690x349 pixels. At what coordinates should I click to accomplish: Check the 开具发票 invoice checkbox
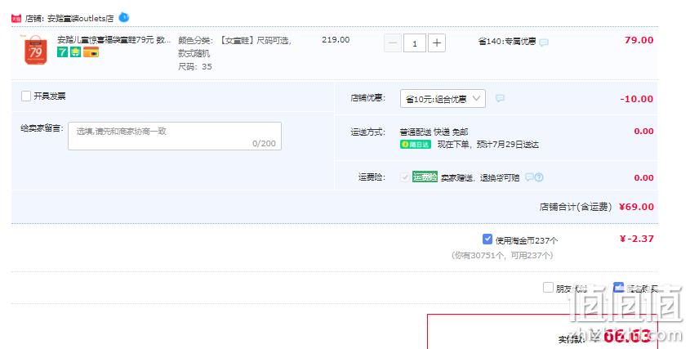point(26,96)
